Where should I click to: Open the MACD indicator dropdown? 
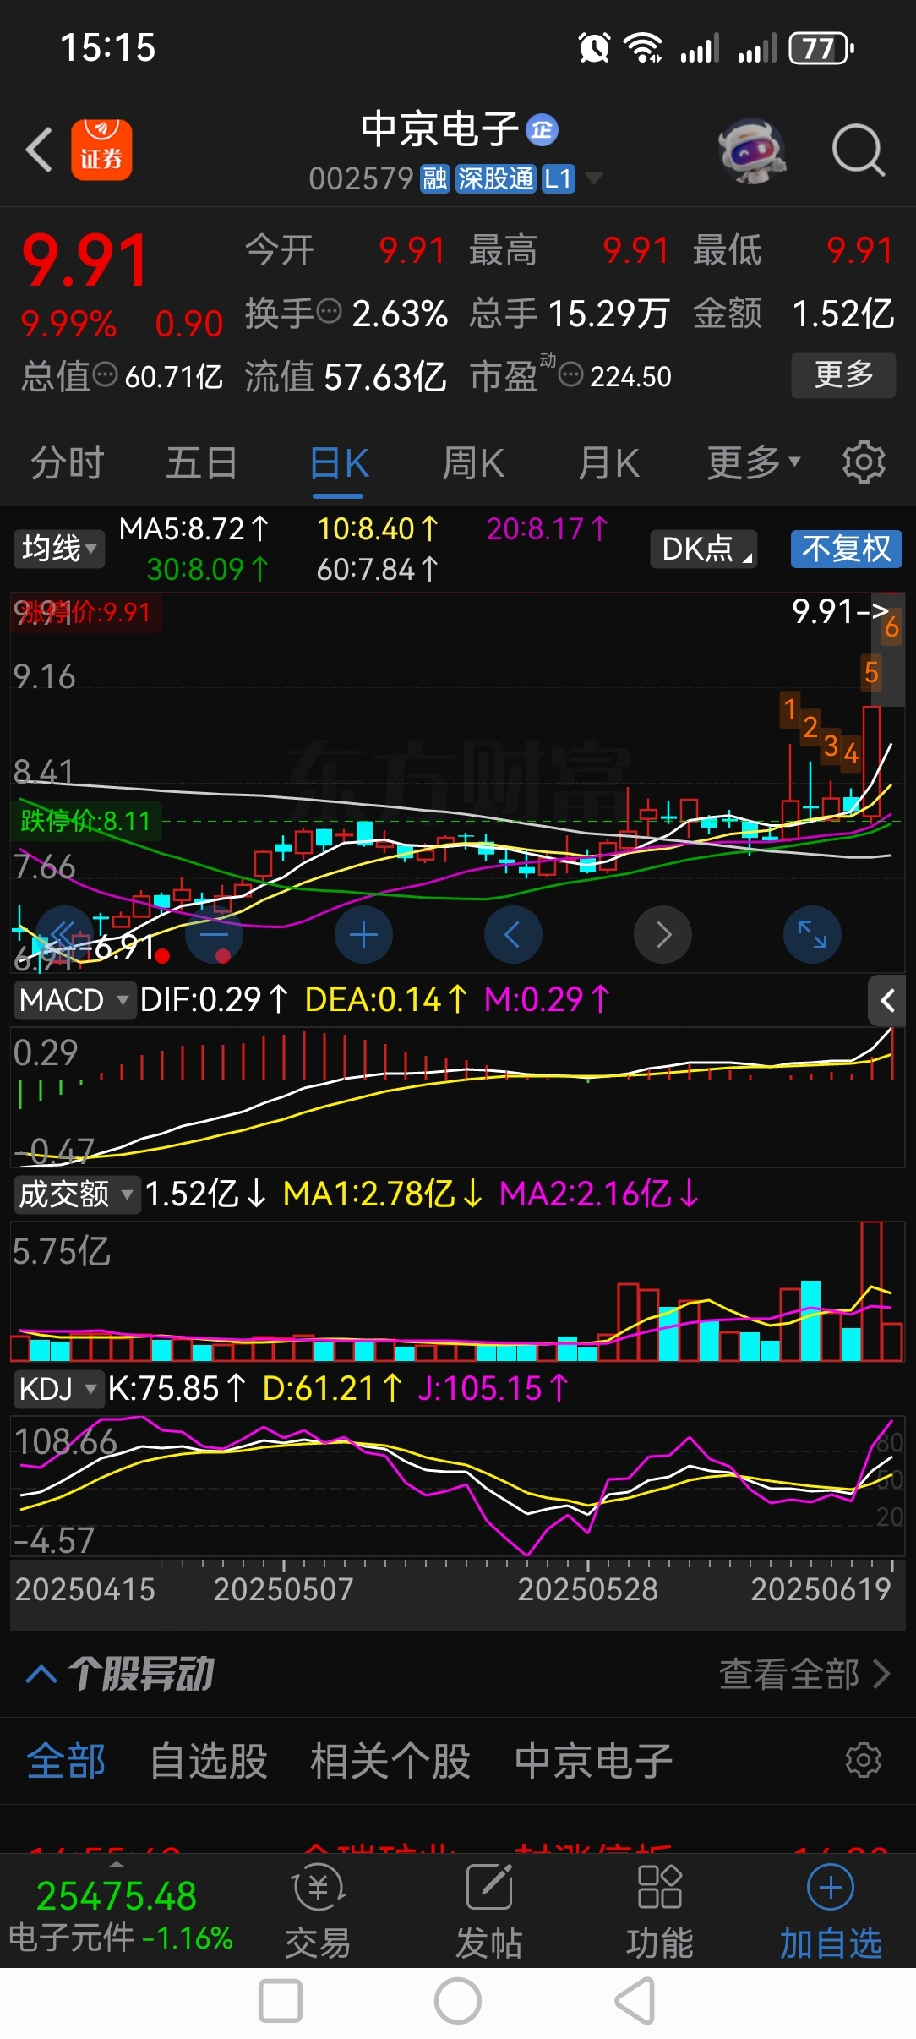[74, 1000]
